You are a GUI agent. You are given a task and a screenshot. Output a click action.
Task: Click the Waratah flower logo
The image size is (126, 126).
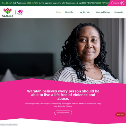pos(8,11)
